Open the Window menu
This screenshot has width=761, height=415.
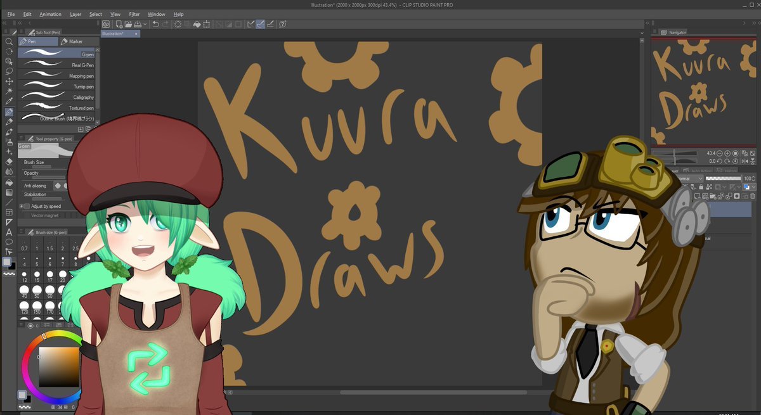[x=157, y=14]
